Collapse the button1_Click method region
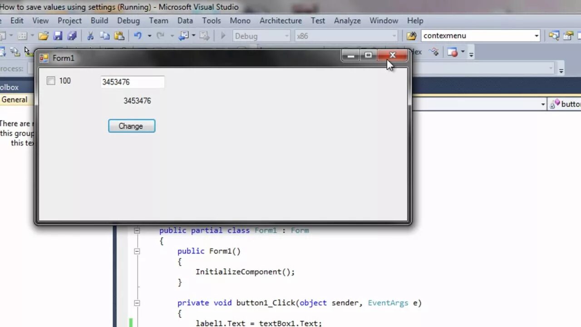The height and width of the screenshot is (327, 581). tap(137, 303)
